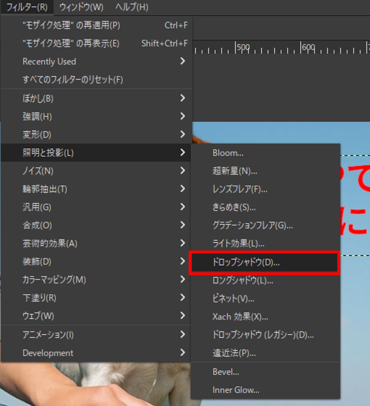Expand the Development submenu
Screen dimensions: 370x406
tap(48, 353)
